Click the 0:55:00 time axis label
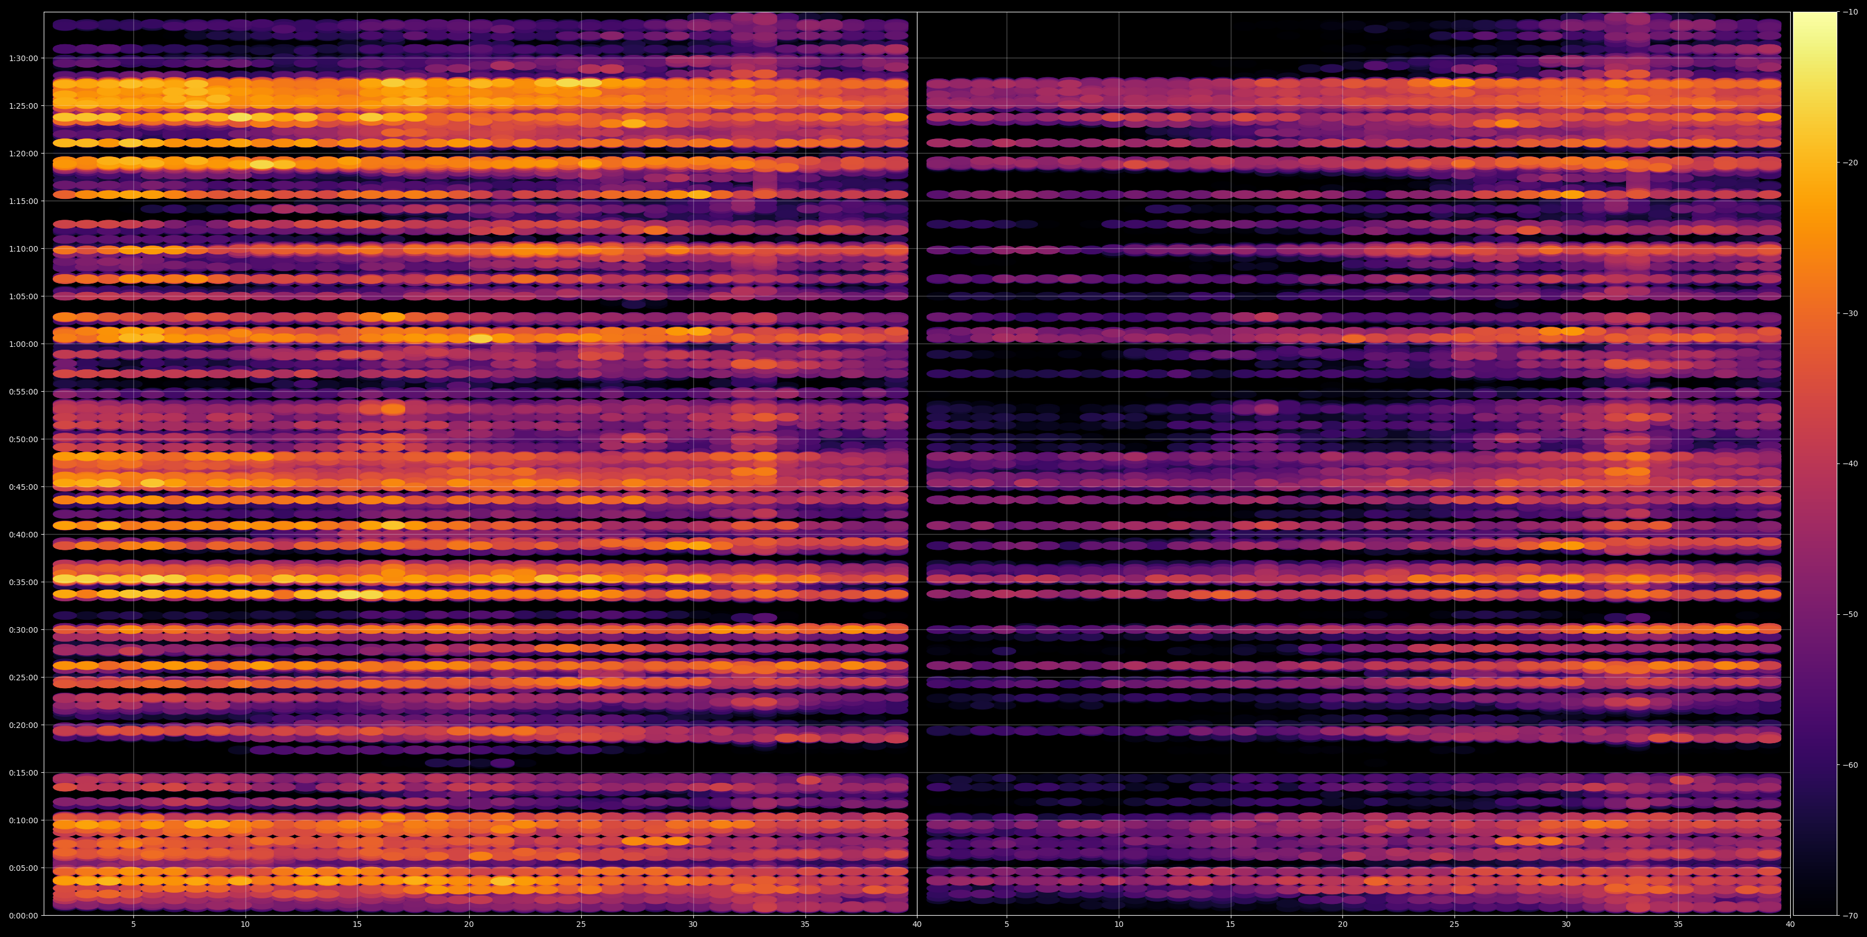This screenshot has height=937, width=1867. [x=23, y=391]
